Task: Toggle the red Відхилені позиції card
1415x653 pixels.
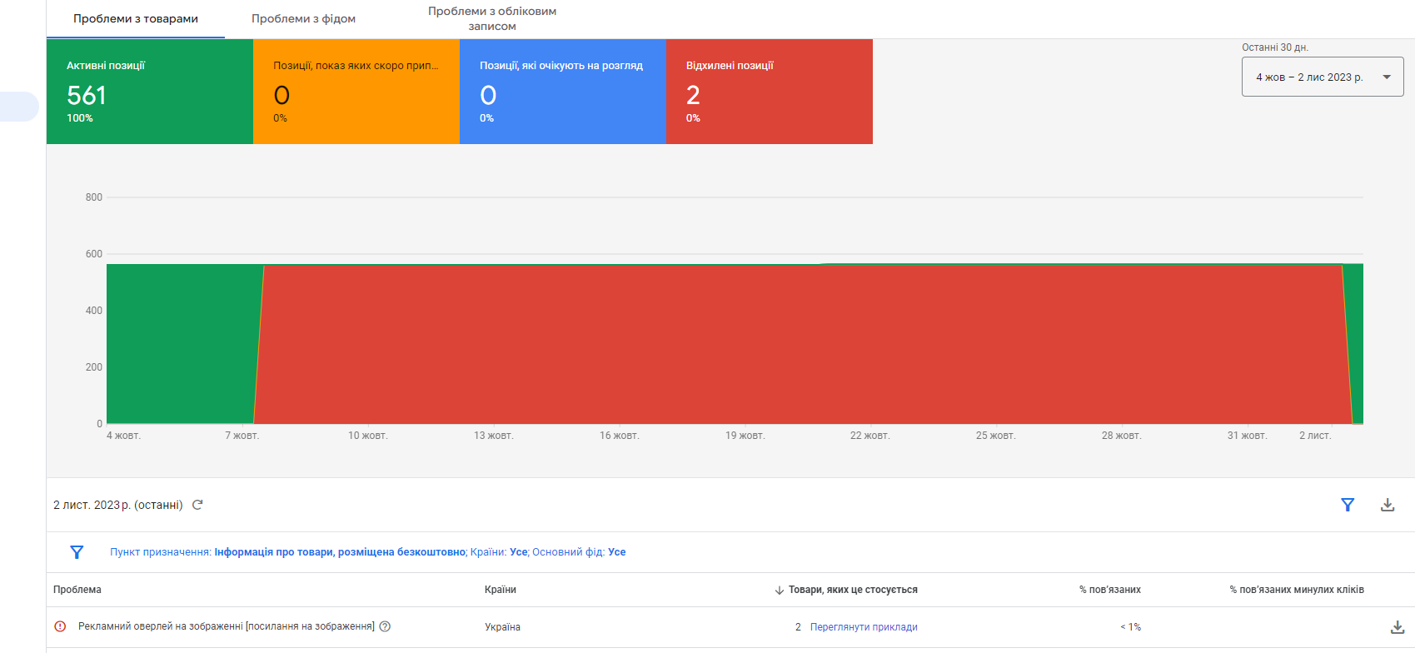Action: coord(769,92)
